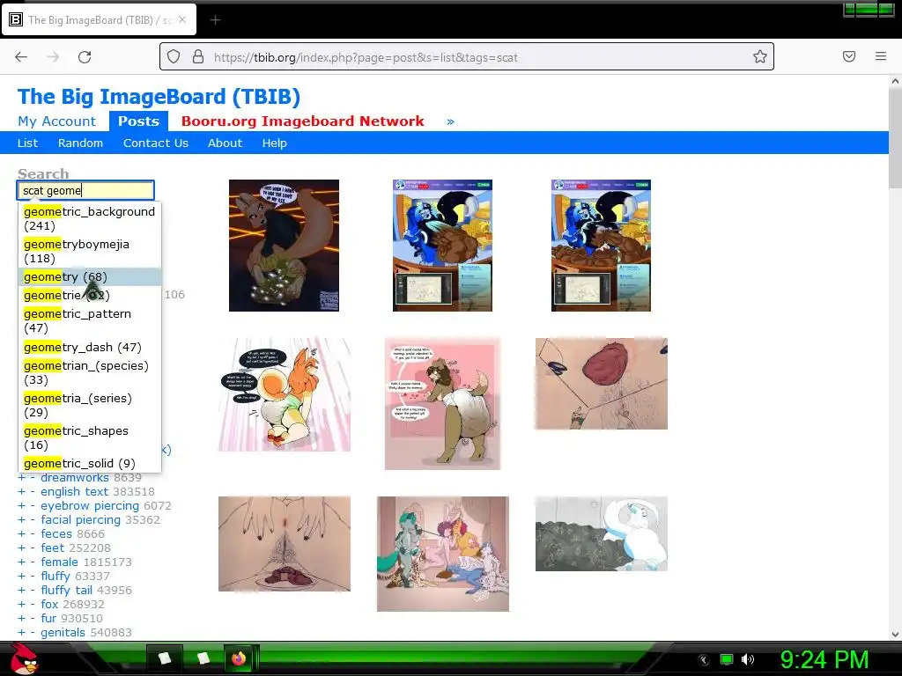Click the List submenu item
This screenshot has width=902, height=676.
point(27,143)
